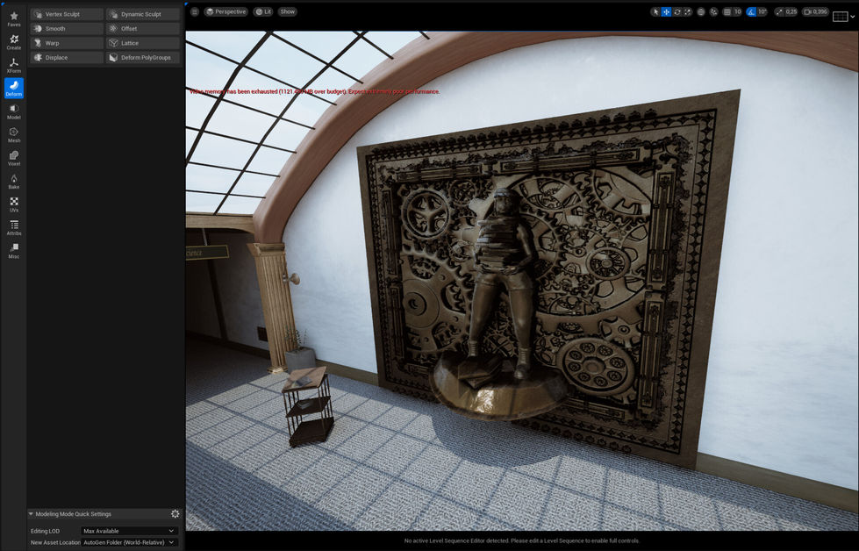Open the Attribs tool category

(x=14, y=227)
